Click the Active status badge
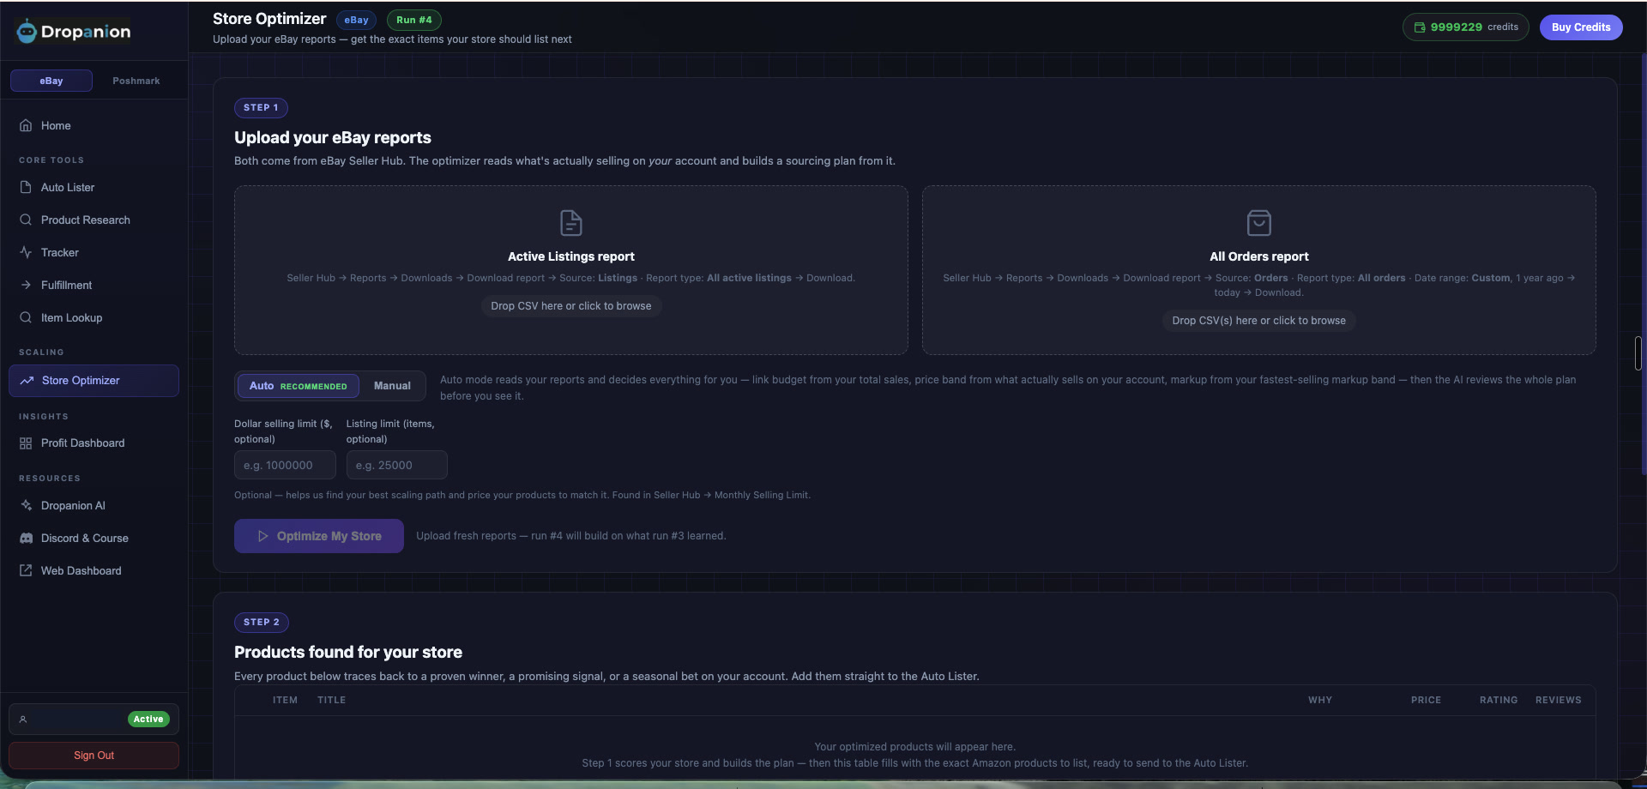This screenshot has width=1647, height=789. [148, 720]
